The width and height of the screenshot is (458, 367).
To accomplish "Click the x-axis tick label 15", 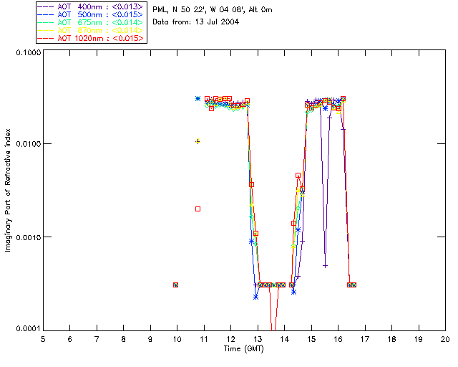I will click(311, 339).
